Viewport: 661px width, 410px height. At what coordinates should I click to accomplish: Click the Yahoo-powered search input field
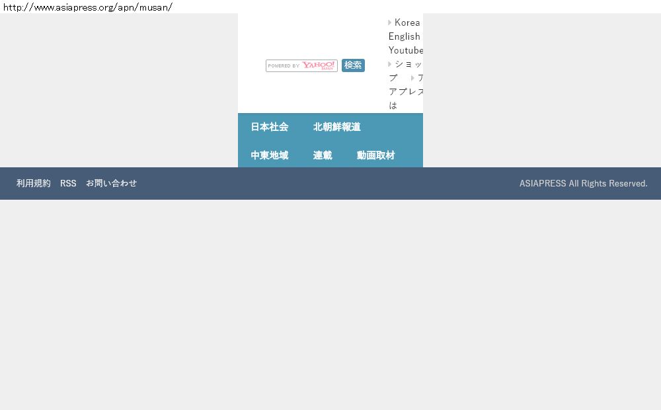(301, 65)
